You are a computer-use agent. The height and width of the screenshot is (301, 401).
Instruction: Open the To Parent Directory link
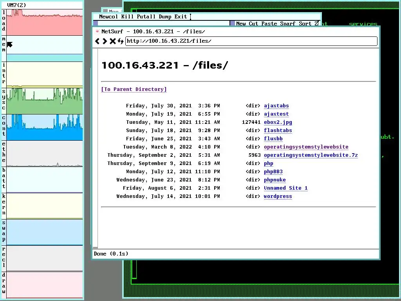click(134, 89)
